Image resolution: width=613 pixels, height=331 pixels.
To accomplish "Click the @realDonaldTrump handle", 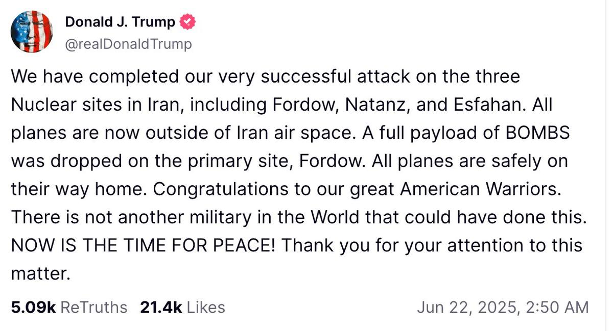I will [128, 44].
